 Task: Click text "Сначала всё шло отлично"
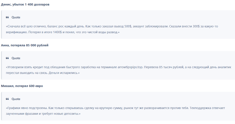click(x=27, y=26)
